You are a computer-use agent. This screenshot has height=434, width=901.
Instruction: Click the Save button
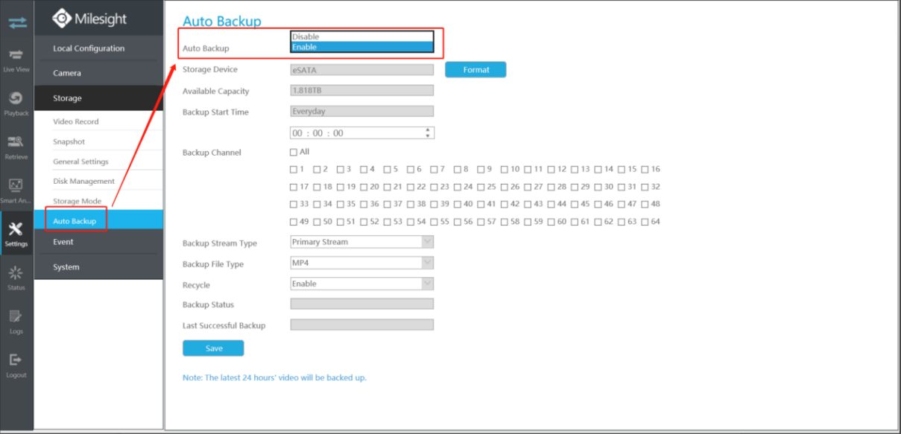pos(213,348)
